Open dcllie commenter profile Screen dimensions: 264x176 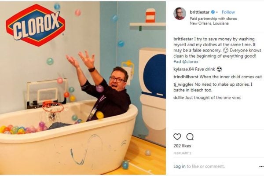[179, 98]
